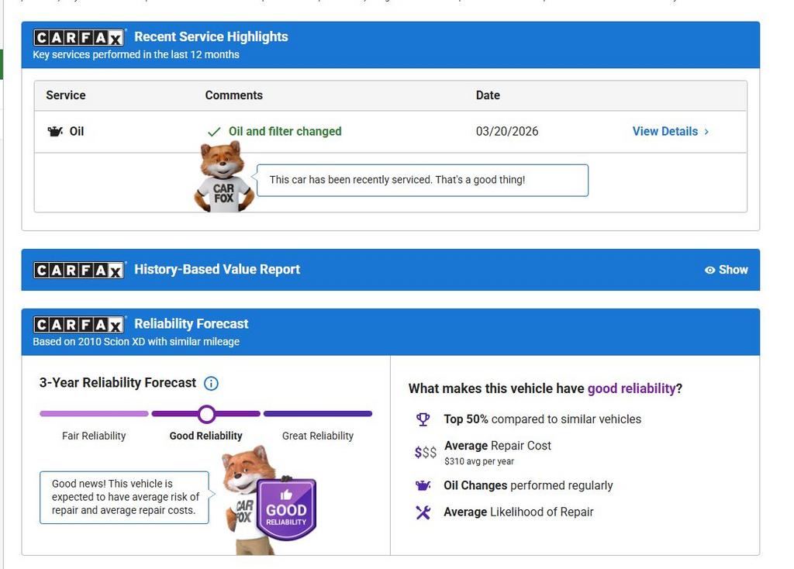The width and height of the screenshot is (794, 569).
Task: Click the wrench icon by Likelihood of Repair
Action: [423, 512]
